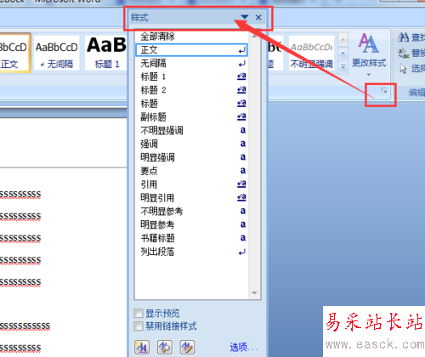Click the linked-style icon beside 标题 1
Viewport: 425px width, 357px height.
coord(241,76)
